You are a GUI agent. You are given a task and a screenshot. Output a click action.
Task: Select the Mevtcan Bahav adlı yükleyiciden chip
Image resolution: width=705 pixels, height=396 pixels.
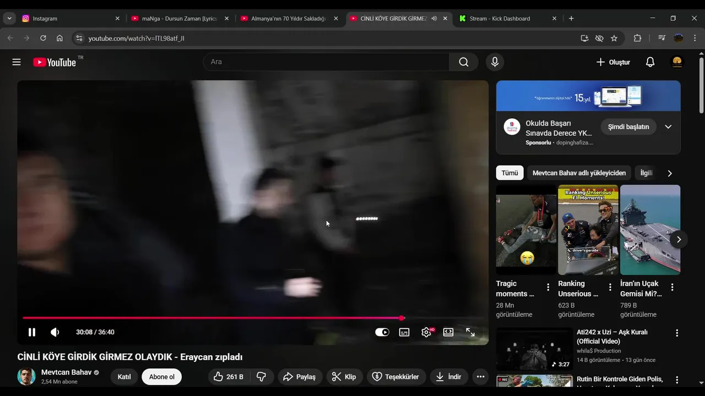579,173
